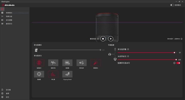Collapse the sidebar with the red hamburger icon

pyautogui.click(x=2, y=9)
